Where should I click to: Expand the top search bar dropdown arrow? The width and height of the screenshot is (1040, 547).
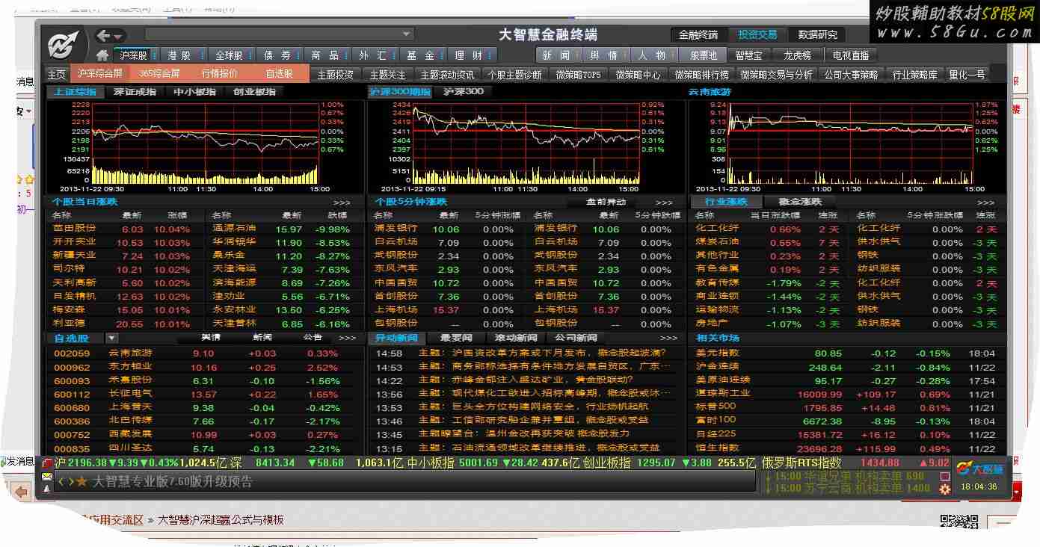[x=407, y=34]
